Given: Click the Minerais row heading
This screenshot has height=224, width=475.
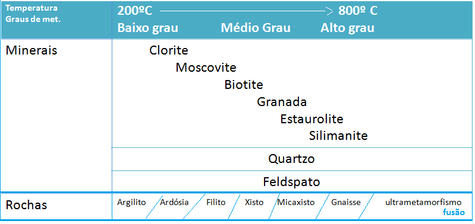Looking at the screenshot, I should (x=32, y=50).
